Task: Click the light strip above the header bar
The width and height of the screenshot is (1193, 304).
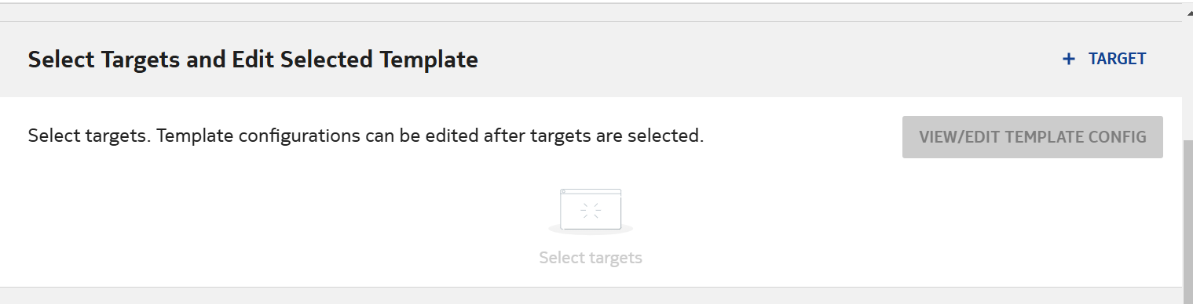Action: pyautogui.click(x=591, y=13)
